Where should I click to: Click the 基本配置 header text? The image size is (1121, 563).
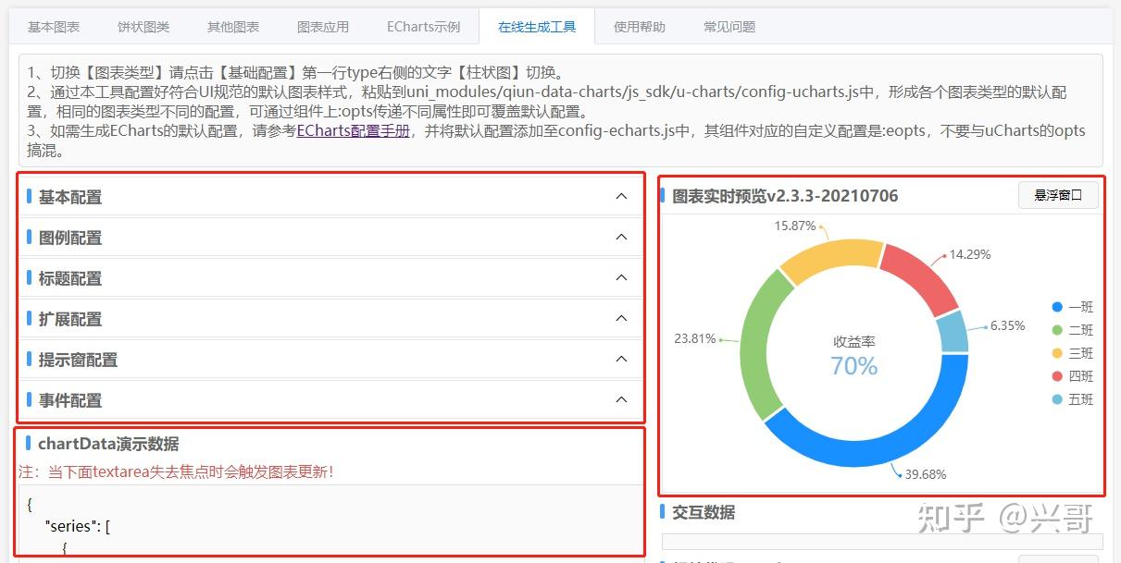point(70,197)
